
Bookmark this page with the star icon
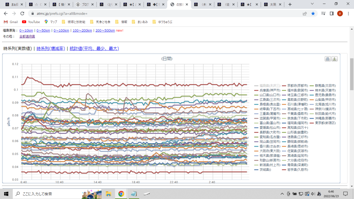point(313,14)
